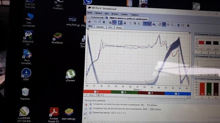This screenshot has width=220, height=123.
Task: Click the first toolbar icon with red mark
Action: (89, 21)
